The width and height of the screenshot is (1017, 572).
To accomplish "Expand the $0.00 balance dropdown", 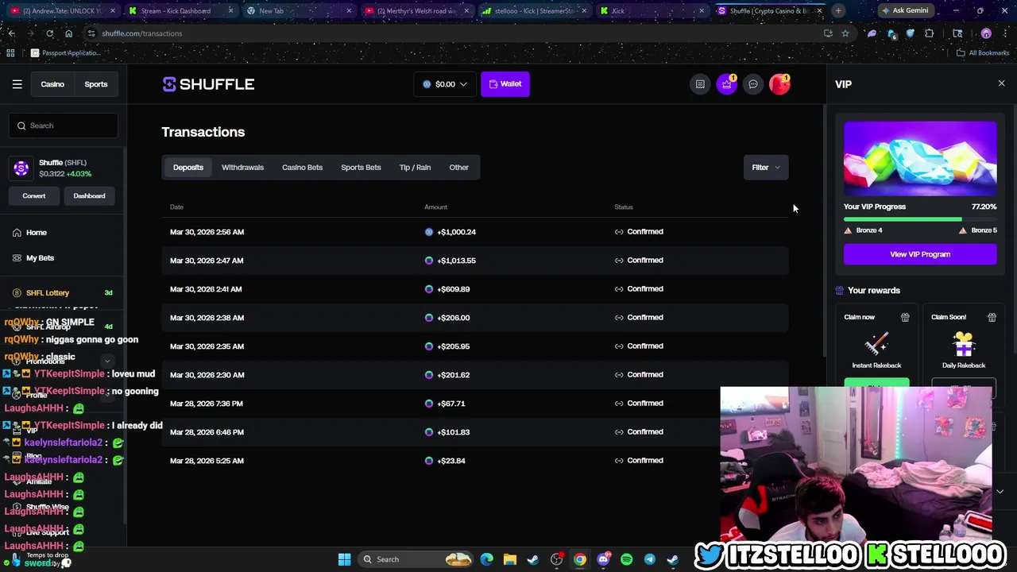I will [444, 84].
